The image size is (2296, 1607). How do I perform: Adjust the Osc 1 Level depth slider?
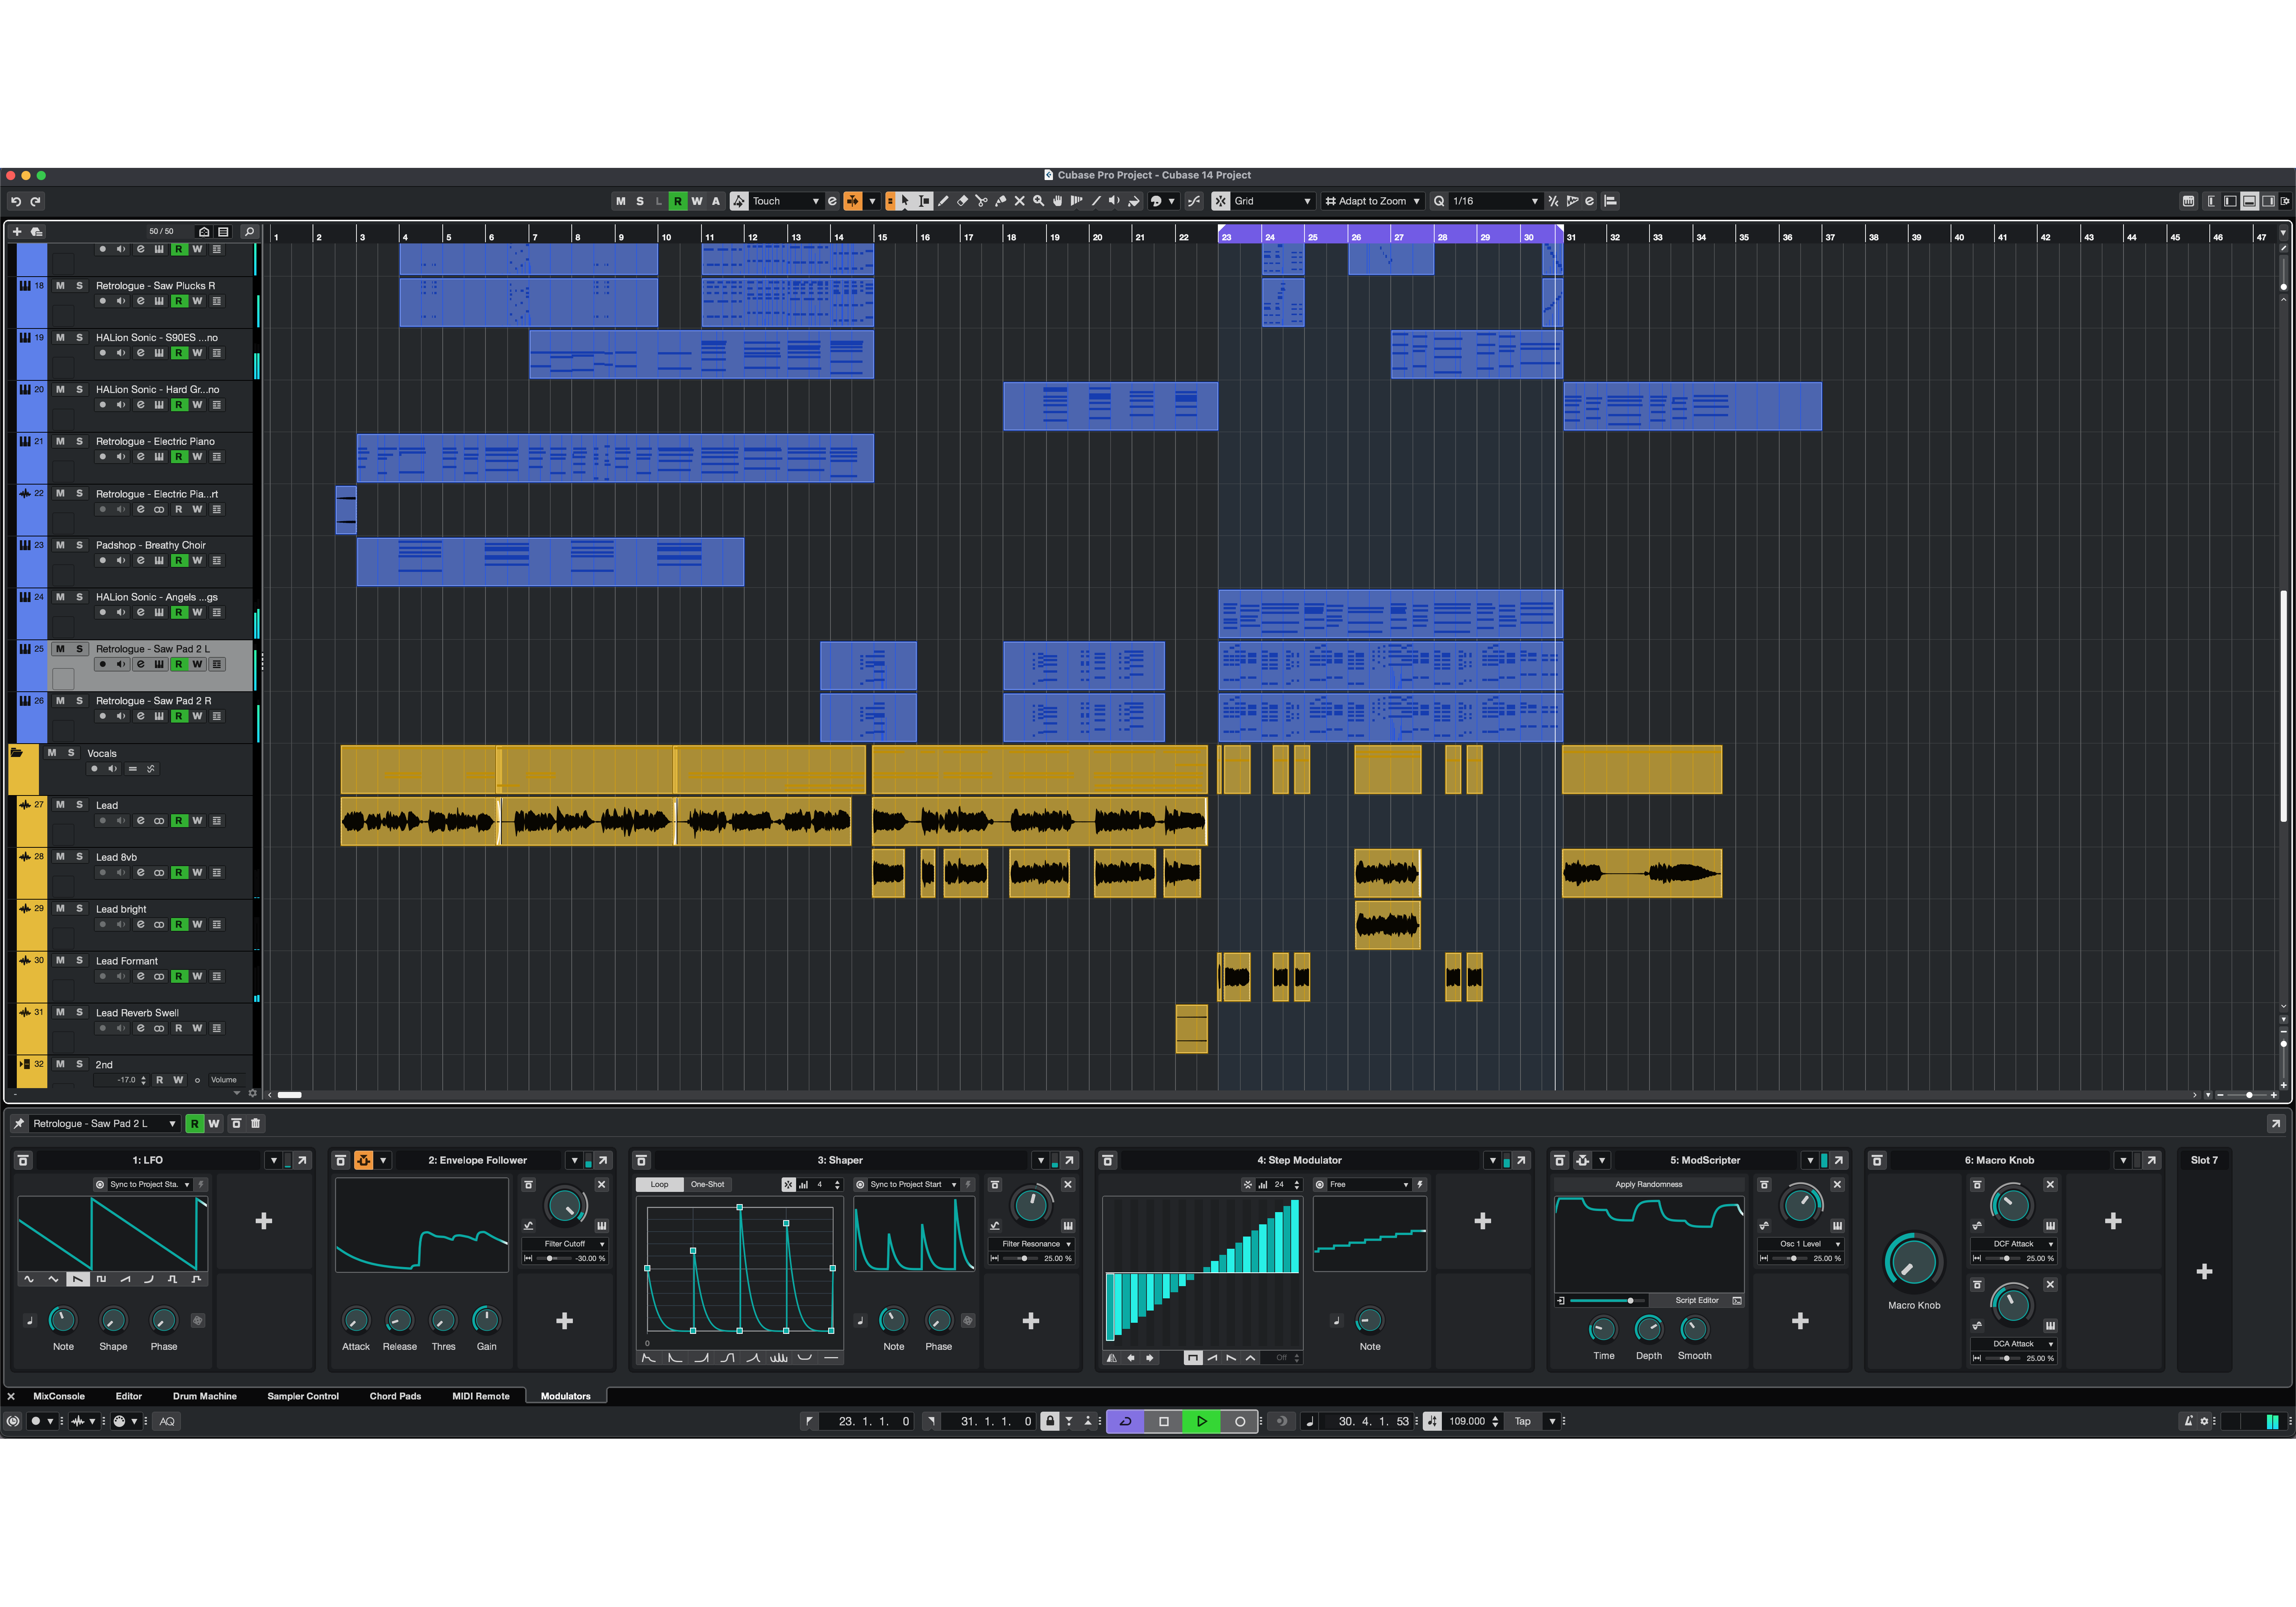(x=1789, y=1258)
